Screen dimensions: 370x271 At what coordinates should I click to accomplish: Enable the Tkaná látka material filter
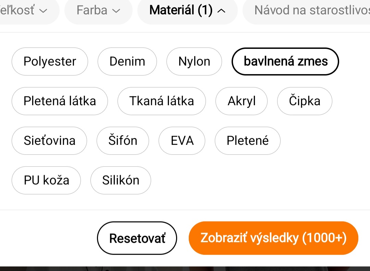[x=161, y=101]
